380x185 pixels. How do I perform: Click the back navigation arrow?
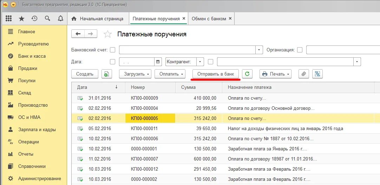tap(78, 34)
